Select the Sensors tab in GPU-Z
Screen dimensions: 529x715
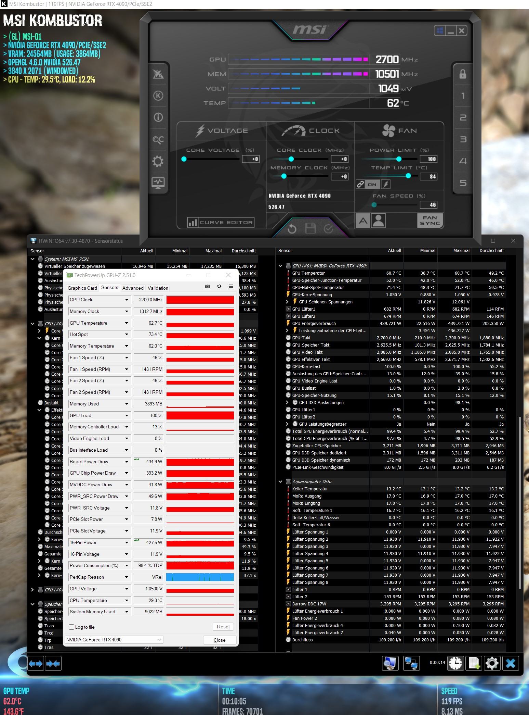tap(110, 288)
